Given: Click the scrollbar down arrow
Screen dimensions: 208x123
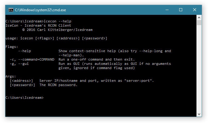Looking at the screenshot, I should (x=199, y=114).
